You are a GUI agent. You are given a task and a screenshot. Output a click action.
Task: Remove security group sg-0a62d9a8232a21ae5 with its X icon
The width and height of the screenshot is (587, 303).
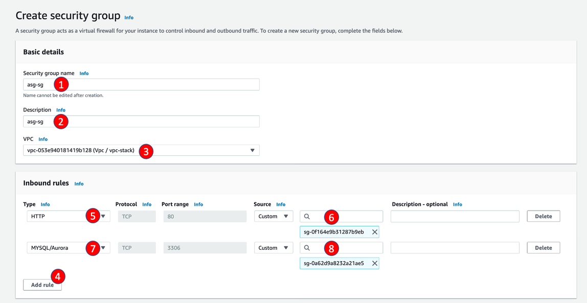(374, 264)
